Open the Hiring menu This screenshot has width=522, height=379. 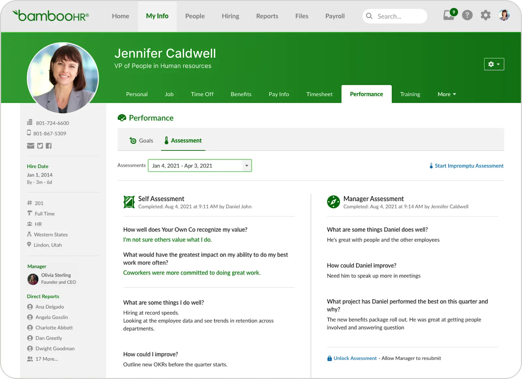(x=230, y=16)
